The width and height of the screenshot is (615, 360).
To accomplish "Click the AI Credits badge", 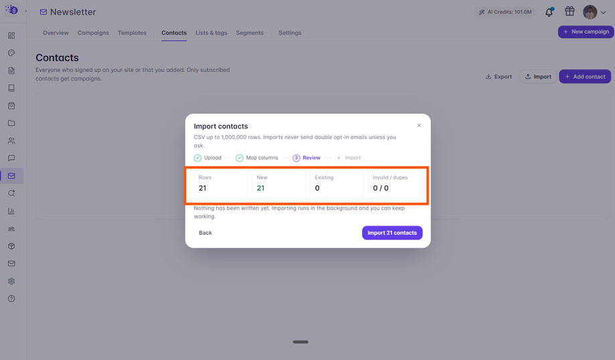I will coord(505,12).
